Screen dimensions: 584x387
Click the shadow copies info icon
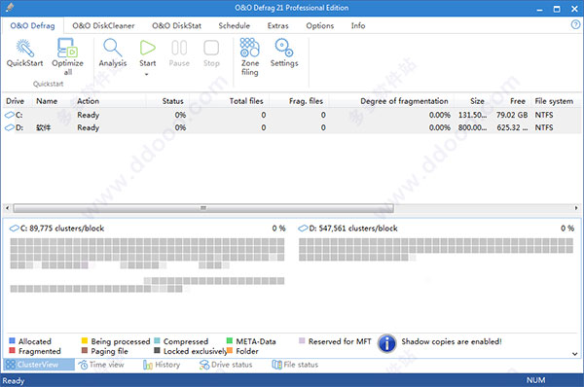pos(387,343)
